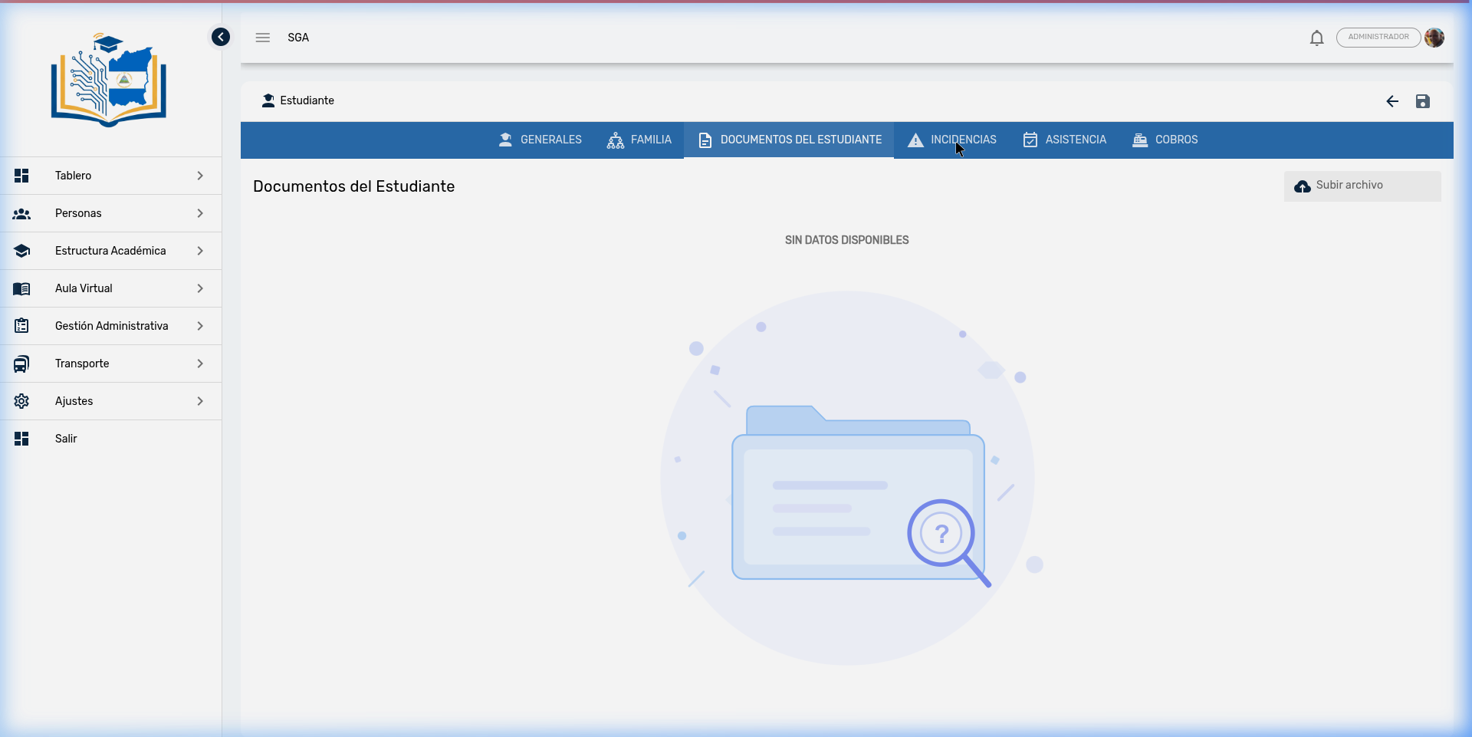Click Salir to log out
Image resolution: width=1472 pixels, height=737 pixels.
click(66, 439)
